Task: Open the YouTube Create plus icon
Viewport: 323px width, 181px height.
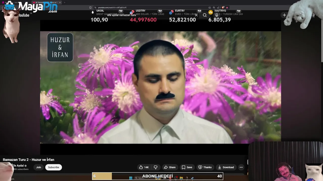Action: [284, 15]
